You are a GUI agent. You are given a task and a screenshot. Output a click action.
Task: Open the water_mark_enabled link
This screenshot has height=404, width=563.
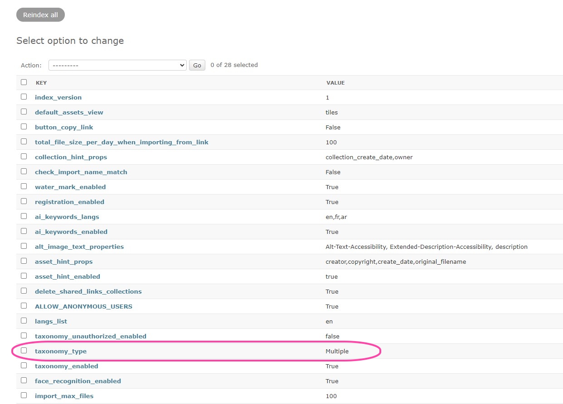(70, 187)
